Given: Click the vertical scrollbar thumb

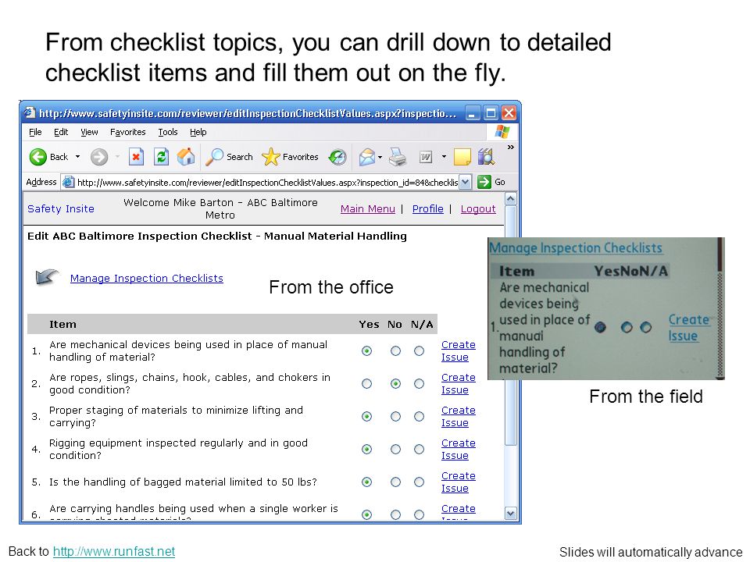Looking at the screenshot, I should click(x=511, y=325).
